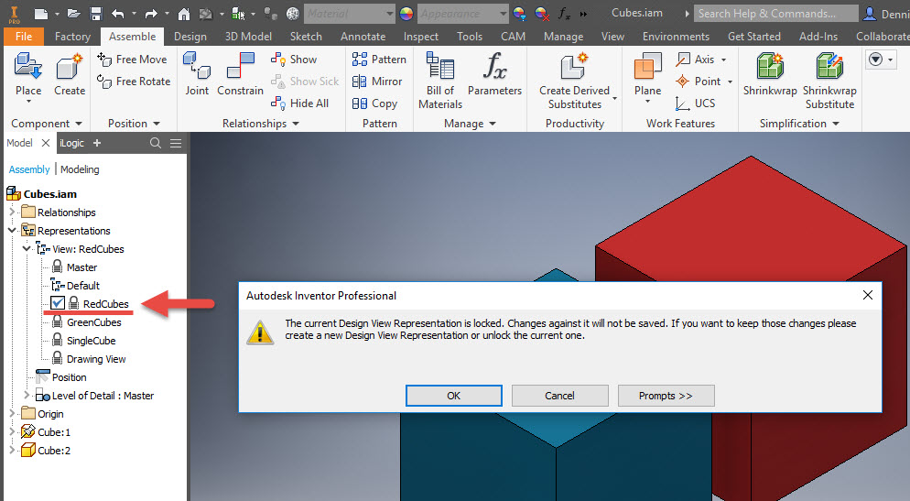Viewport: 910px width, 501px height.
Task: Select the Free Rotate tool
Action: [134, 82]
